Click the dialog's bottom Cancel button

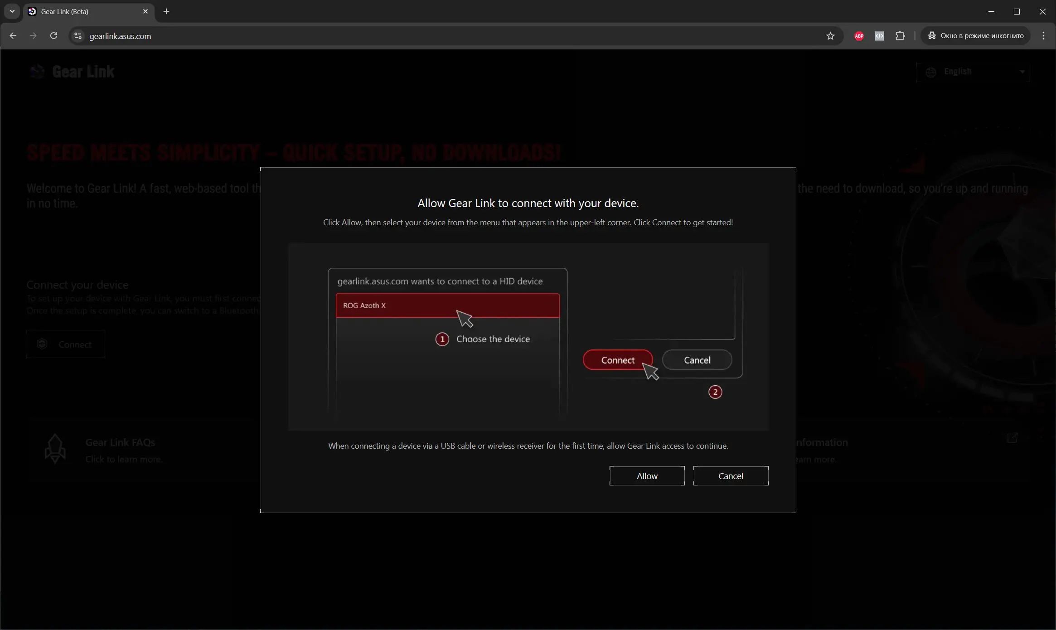pos(731,476)
